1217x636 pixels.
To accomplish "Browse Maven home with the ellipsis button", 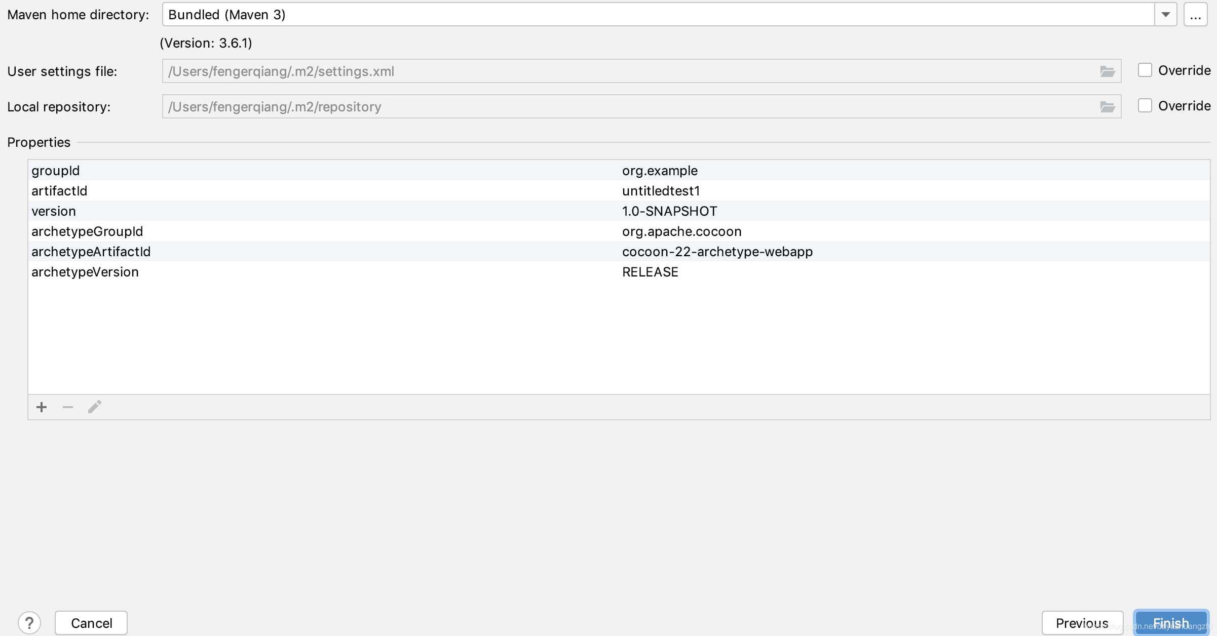I will (x=1195, y=15).
